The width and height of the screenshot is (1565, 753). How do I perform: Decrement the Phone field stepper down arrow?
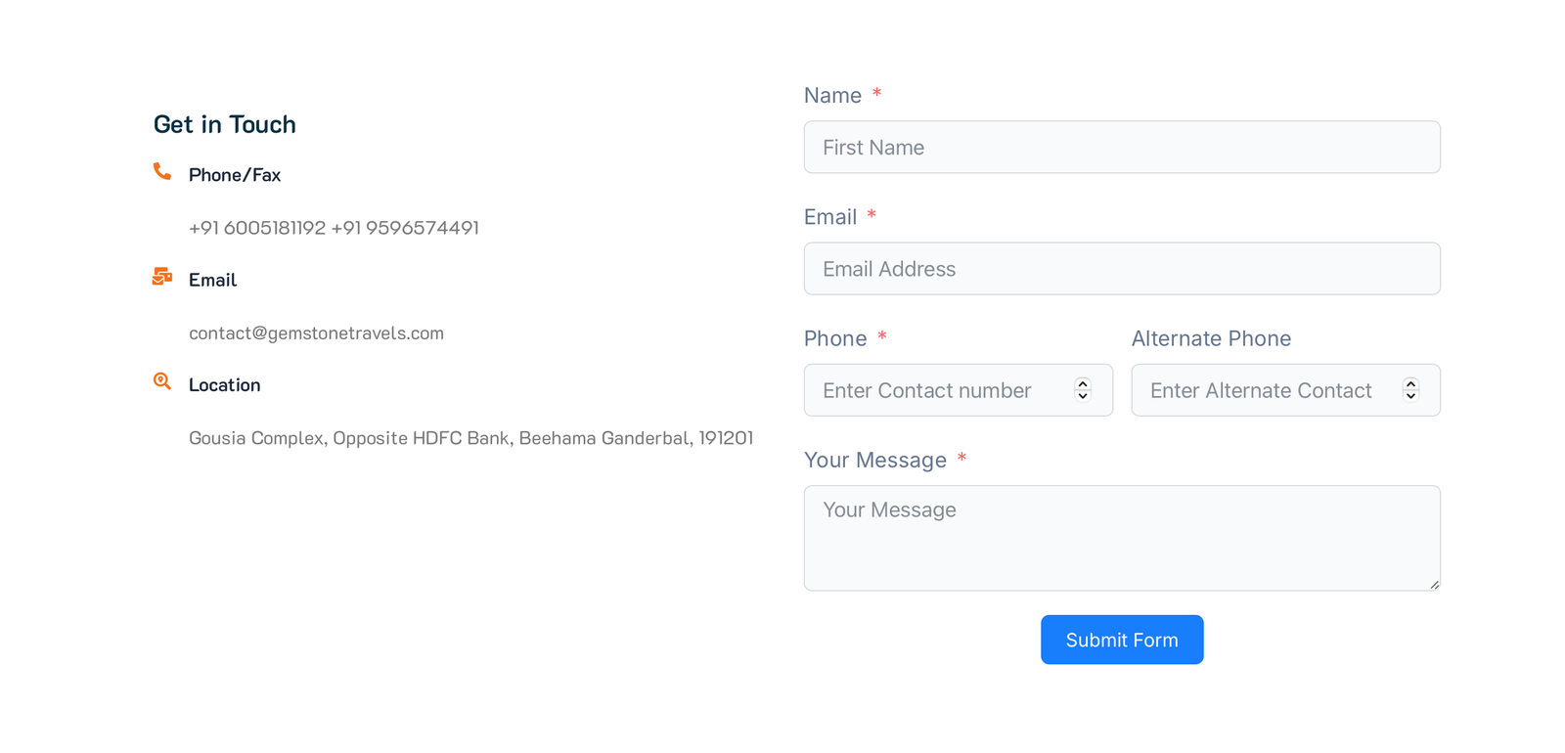(x=1083, y=396)
